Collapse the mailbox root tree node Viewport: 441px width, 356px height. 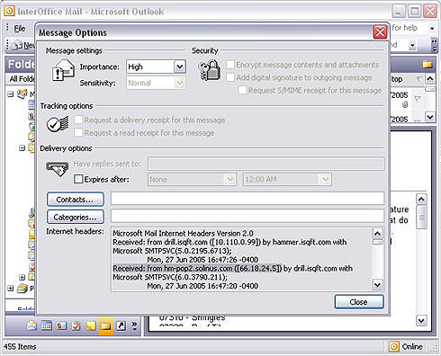(11, 94)
